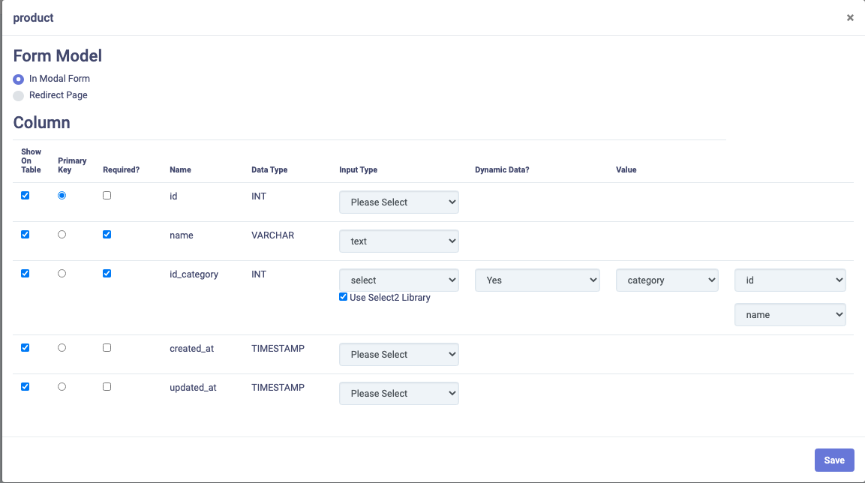Uncheck Required for id_category

107,273
